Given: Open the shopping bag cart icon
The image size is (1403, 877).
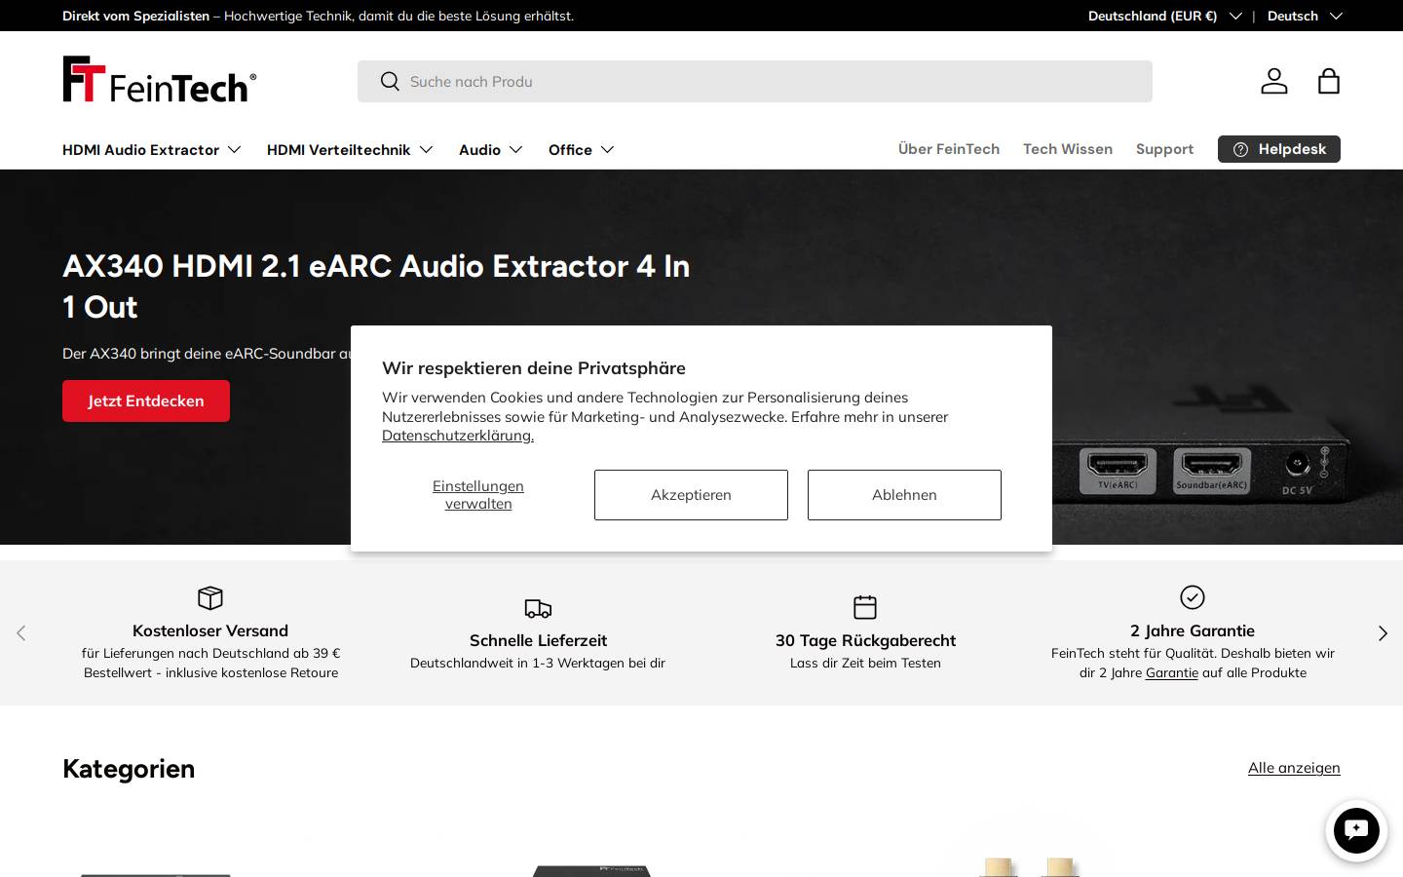Looking at the screenshot, I should click(x=1329, y=81).
